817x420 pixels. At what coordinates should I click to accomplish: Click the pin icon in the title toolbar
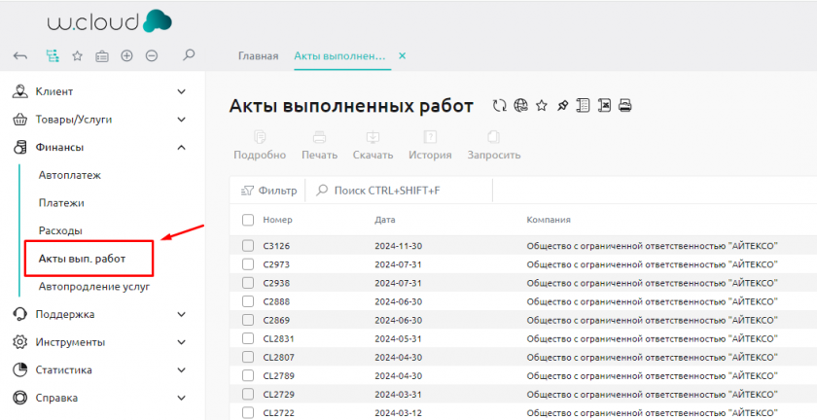(562, 106)
